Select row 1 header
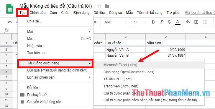 click(6, 43)
